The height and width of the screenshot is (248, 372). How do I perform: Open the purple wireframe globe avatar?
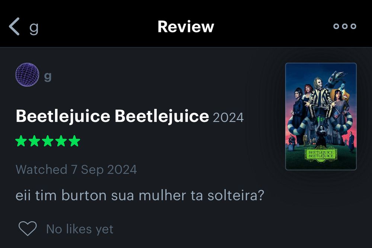click(x=27, y=74)
